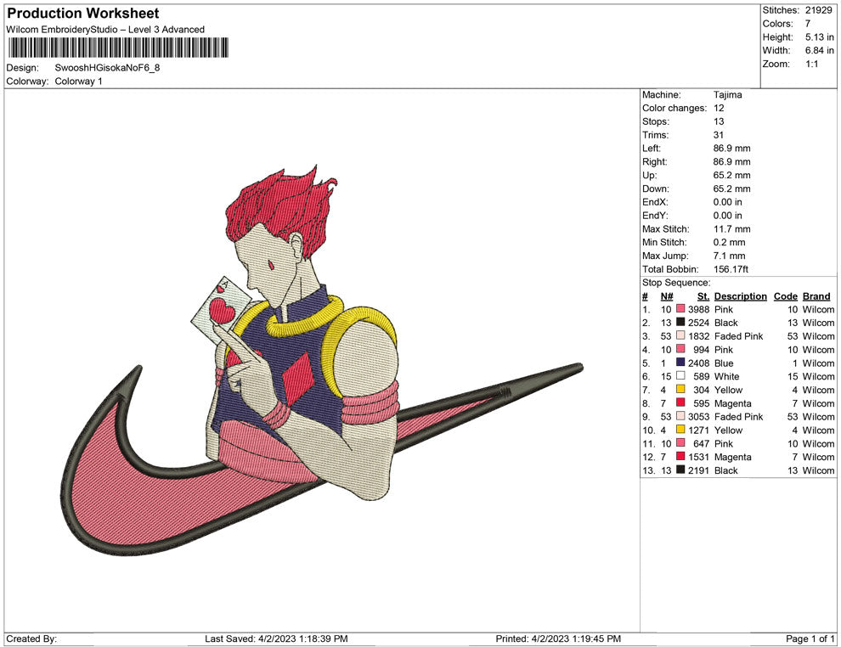Click the Pink swatch in stop row 11
Viewport: 841px width, 647px height.
click(680, 442)
